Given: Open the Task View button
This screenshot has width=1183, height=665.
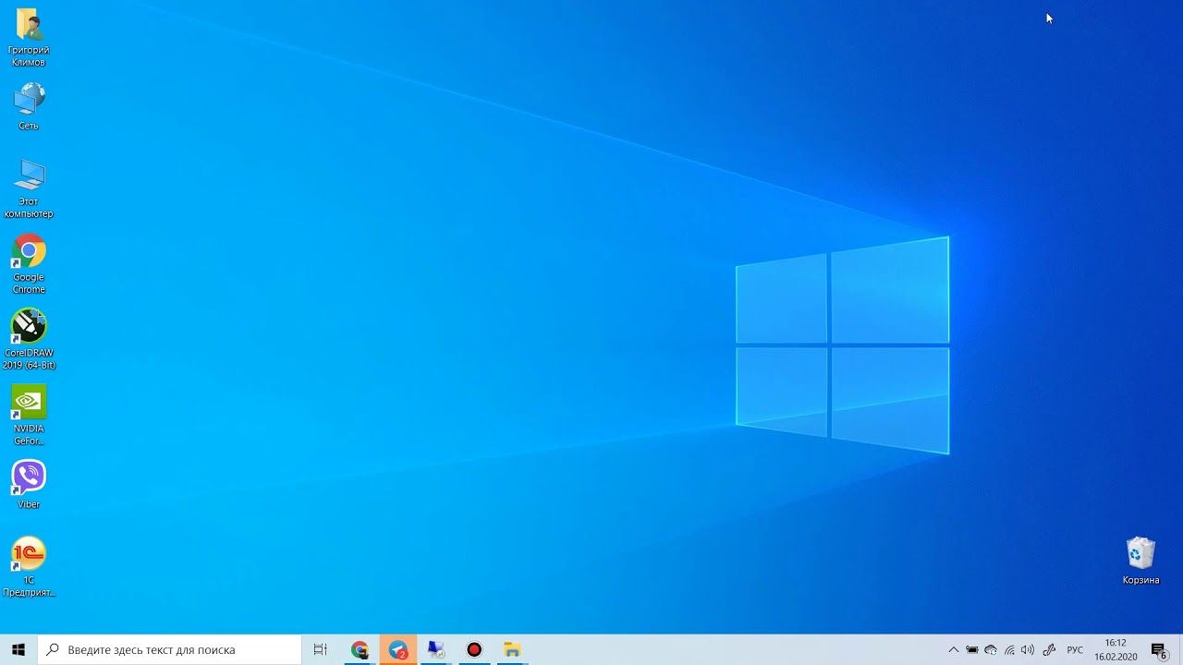Looking at the screenshot, I should [x=320, y=650].
